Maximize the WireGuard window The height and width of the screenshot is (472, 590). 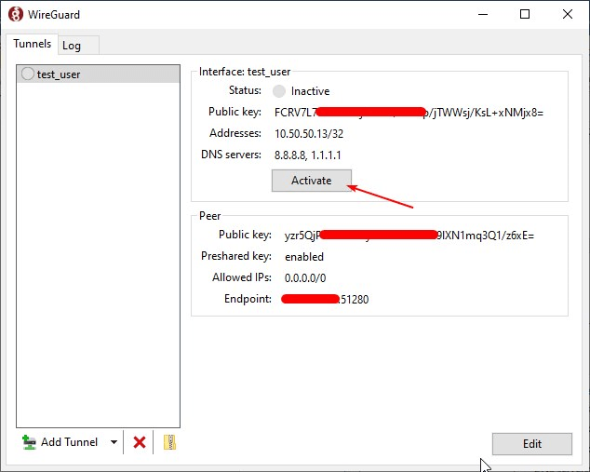[x=525, y=14]
